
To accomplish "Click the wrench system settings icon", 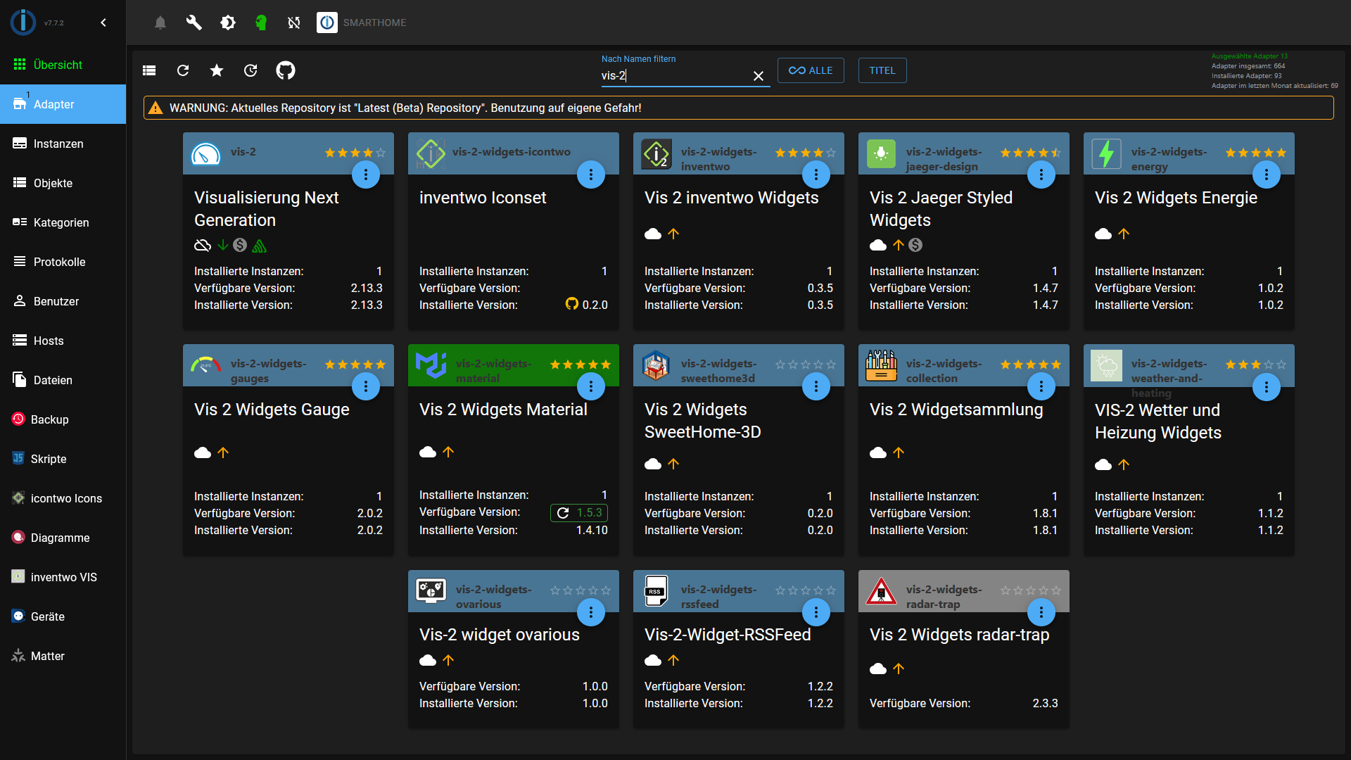I will pos(194,23).
